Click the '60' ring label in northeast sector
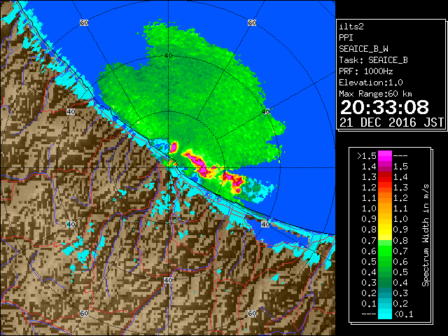448x336 pixels. click(252, 23)
